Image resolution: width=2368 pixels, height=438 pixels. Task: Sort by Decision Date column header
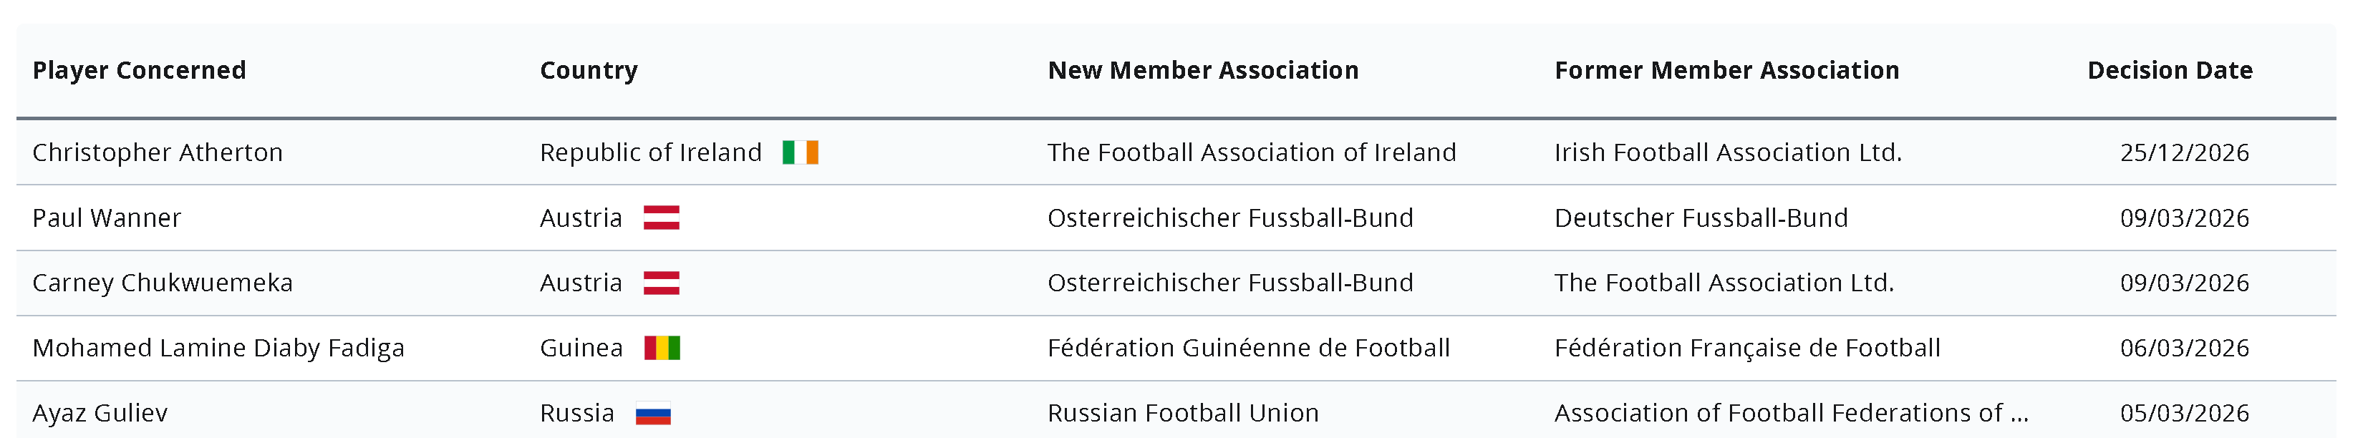[x=2170, y=71]
